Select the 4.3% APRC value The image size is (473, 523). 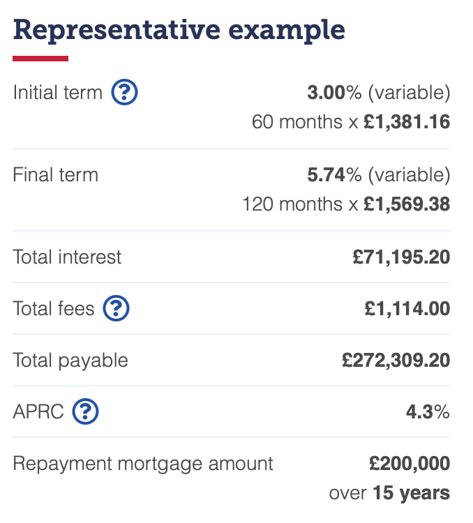pyautogui.click(x=428, y=411)
